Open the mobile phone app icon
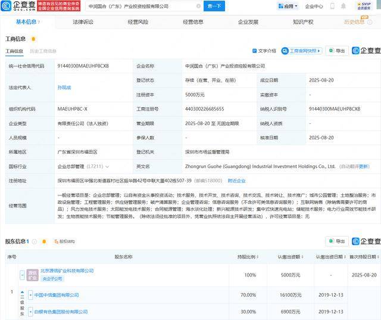Screen dimensions: 381x320 point(332,6)
